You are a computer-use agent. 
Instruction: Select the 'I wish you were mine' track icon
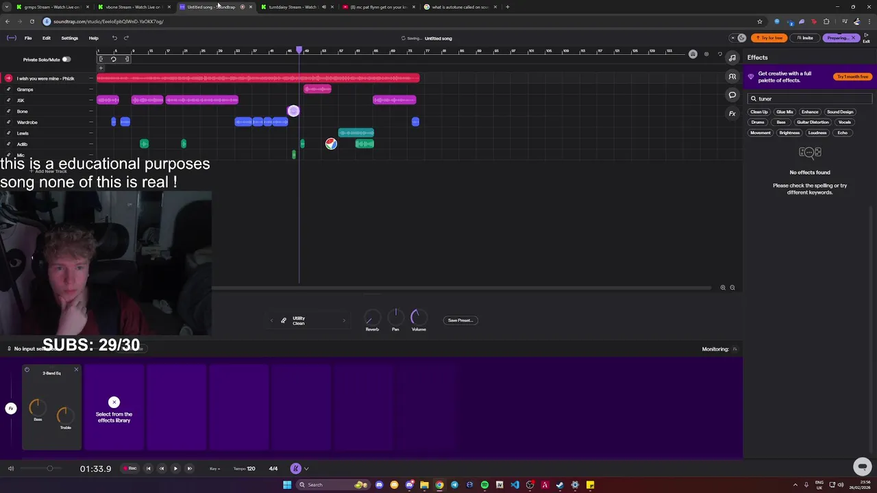point(8,78)
